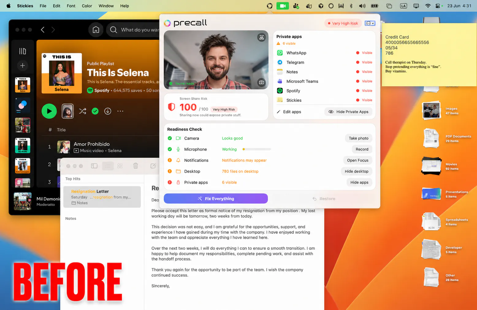Click the Spotify search field
Image resolution: width=477 pixels, height=310 pixels.
tap(133, 30)
